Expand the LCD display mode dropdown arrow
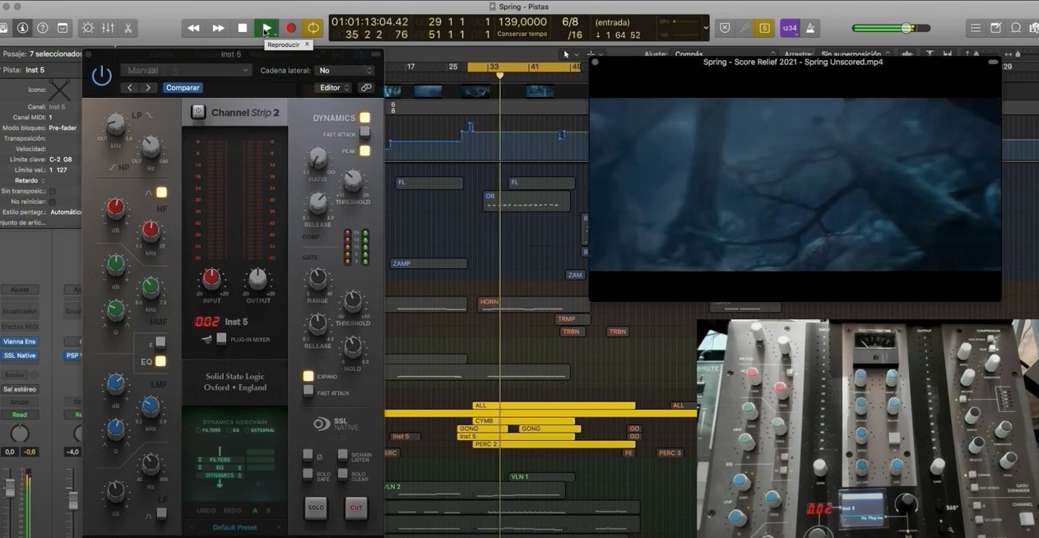 point(706,28)
